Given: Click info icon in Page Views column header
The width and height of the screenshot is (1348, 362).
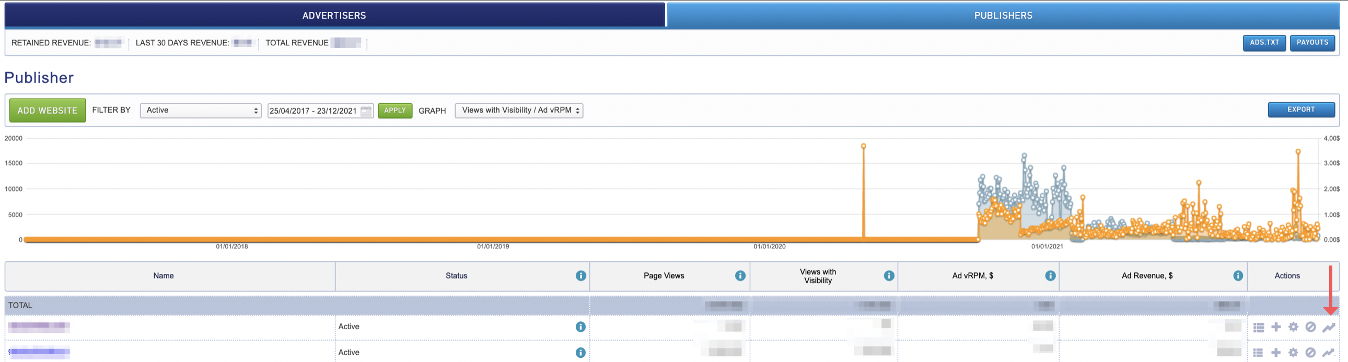Looking at the screenshot, I should click(740, 276).
